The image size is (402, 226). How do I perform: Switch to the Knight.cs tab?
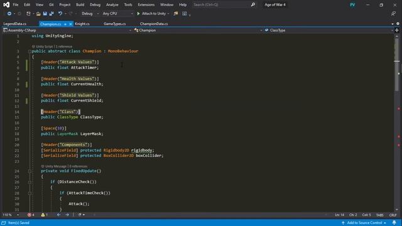[82, 24]
